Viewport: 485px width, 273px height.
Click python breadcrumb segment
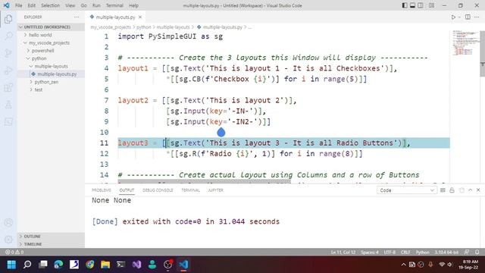pos(144,27)
